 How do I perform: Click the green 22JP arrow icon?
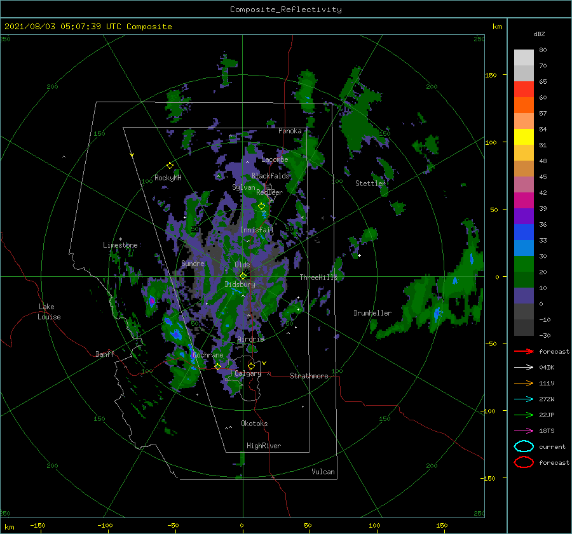[524, 415]
